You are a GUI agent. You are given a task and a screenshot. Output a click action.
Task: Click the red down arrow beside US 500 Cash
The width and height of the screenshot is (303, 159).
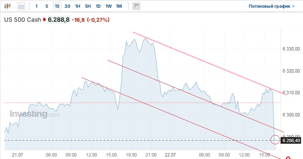pyautogui.click(x=45, y=20)
